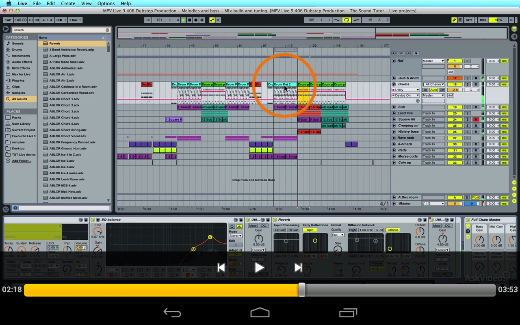Toggle the Pads track activator 31
The image size is (520, 325).
tap(455, 150)
